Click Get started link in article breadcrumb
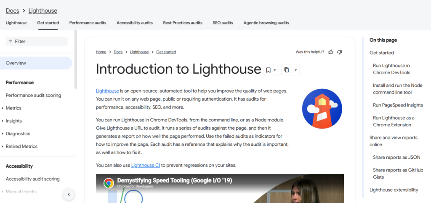This screenshot has width=431, height=203. click(166, 52)
